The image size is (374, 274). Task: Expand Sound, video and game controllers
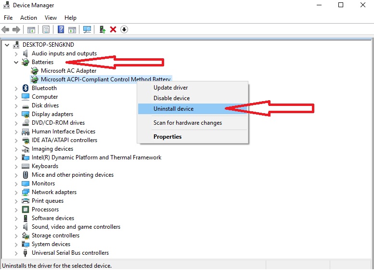point(16,227)
